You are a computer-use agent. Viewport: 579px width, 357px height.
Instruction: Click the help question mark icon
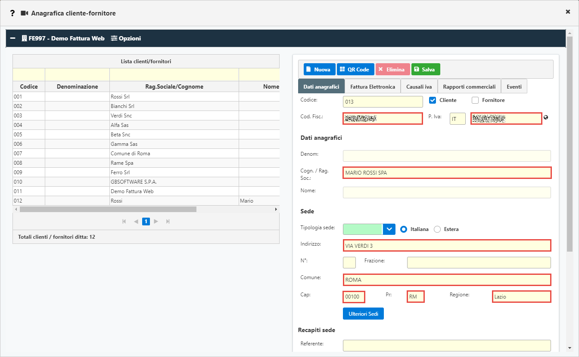coord(12,13)
